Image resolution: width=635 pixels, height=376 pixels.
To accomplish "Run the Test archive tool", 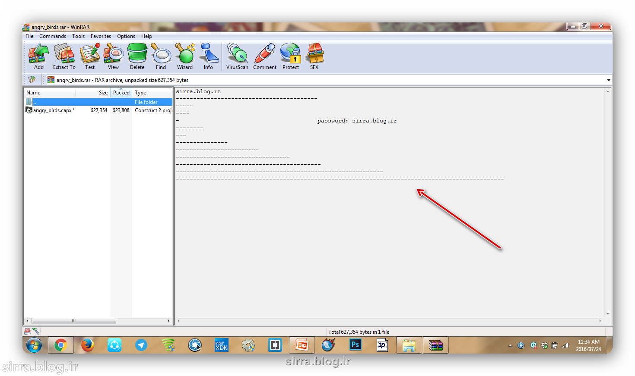I will pos(90,56).
